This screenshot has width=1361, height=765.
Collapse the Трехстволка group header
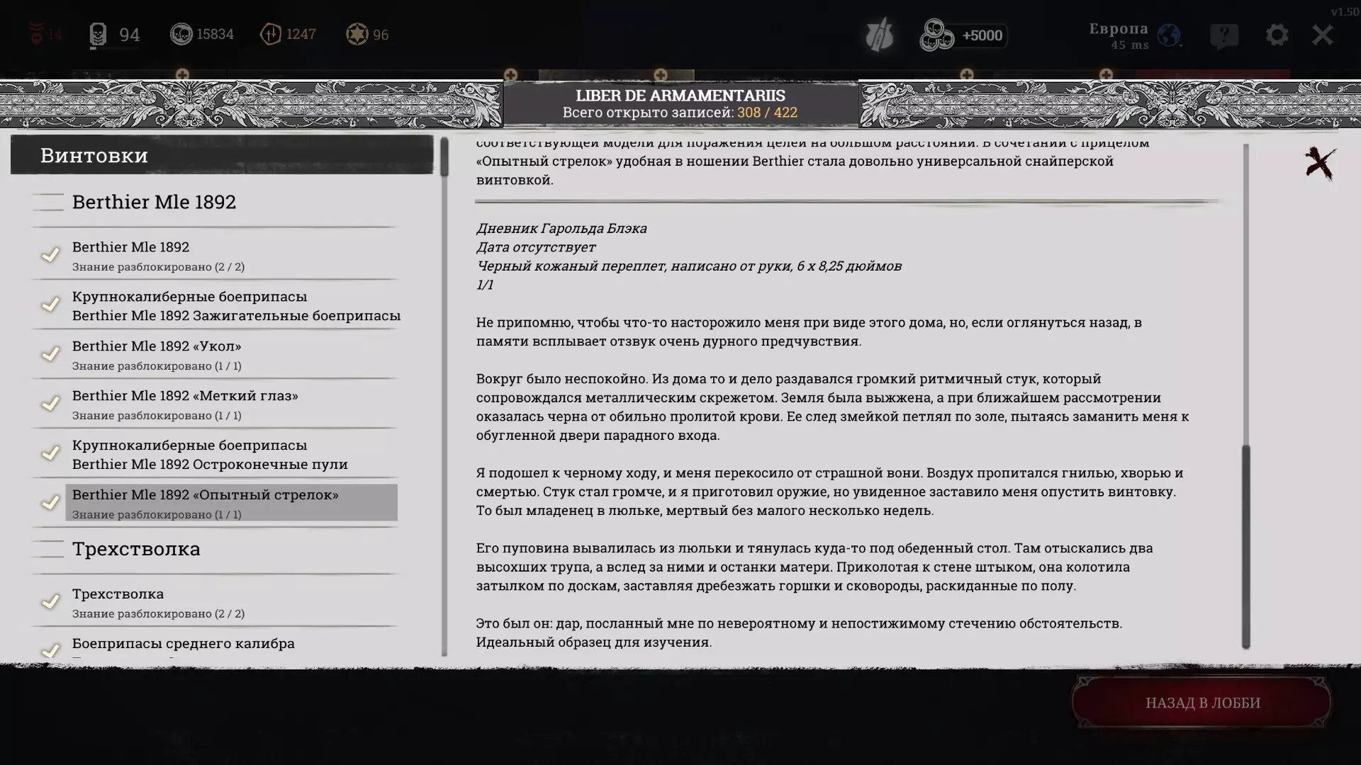(136, 549)
